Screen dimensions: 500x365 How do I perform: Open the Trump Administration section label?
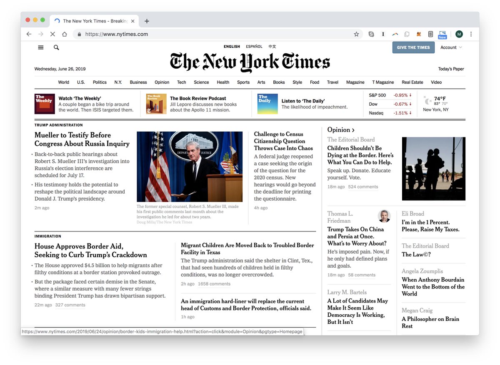pyautogui.click(x=59, y=125)
